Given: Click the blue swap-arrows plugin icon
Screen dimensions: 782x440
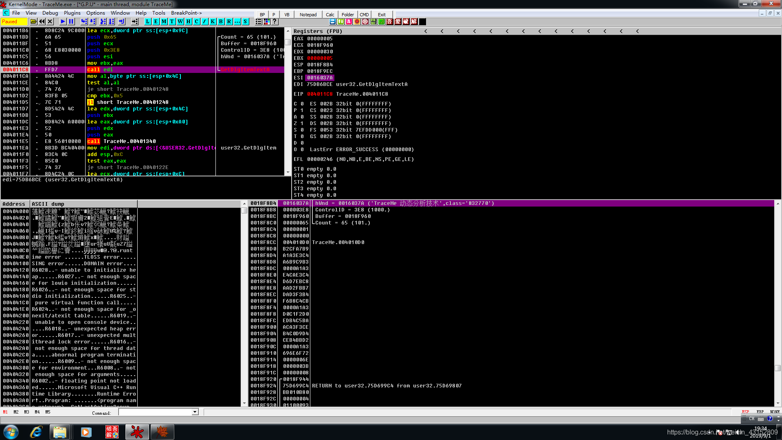Looking at the screenshot, I should [x=333, y=22].
